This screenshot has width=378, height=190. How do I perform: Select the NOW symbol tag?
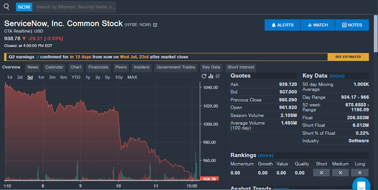click(x=24, y=7)
